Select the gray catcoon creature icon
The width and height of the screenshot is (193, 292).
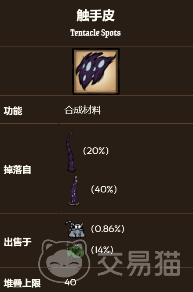coord(75,229)
